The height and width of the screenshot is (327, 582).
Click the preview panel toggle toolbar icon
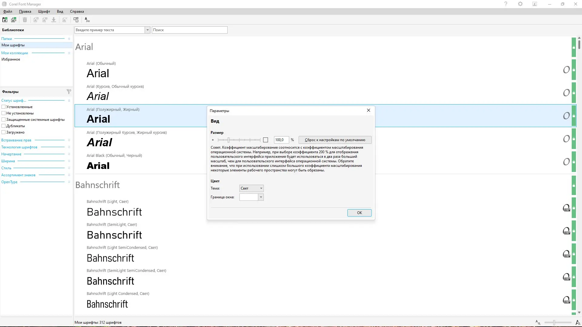76,20
